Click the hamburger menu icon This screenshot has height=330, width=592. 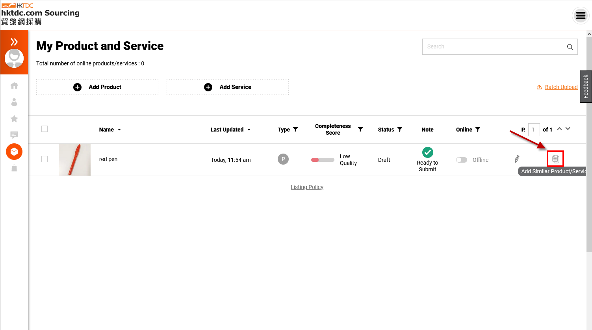point(581,16)
